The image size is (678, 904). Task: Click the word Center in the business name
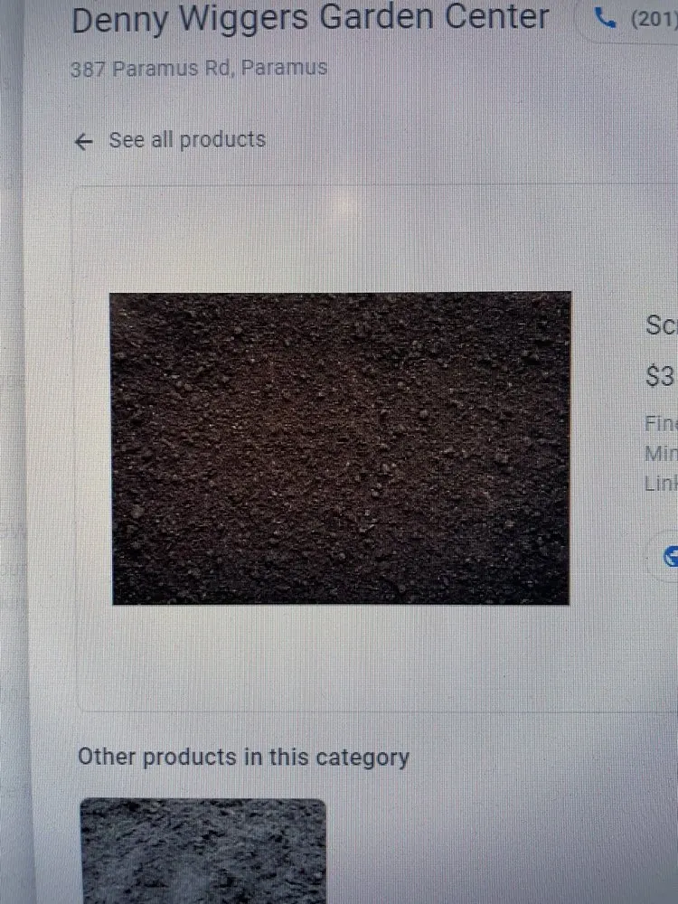point(496,16)
